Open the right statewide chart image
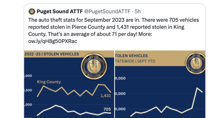210x118 pixels. [160, 84]
